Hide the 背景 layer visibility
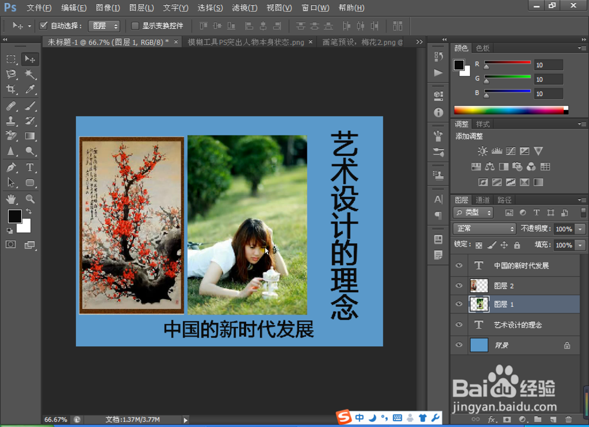589x427 pixels. pyautogui.click(x=459, y=345)
